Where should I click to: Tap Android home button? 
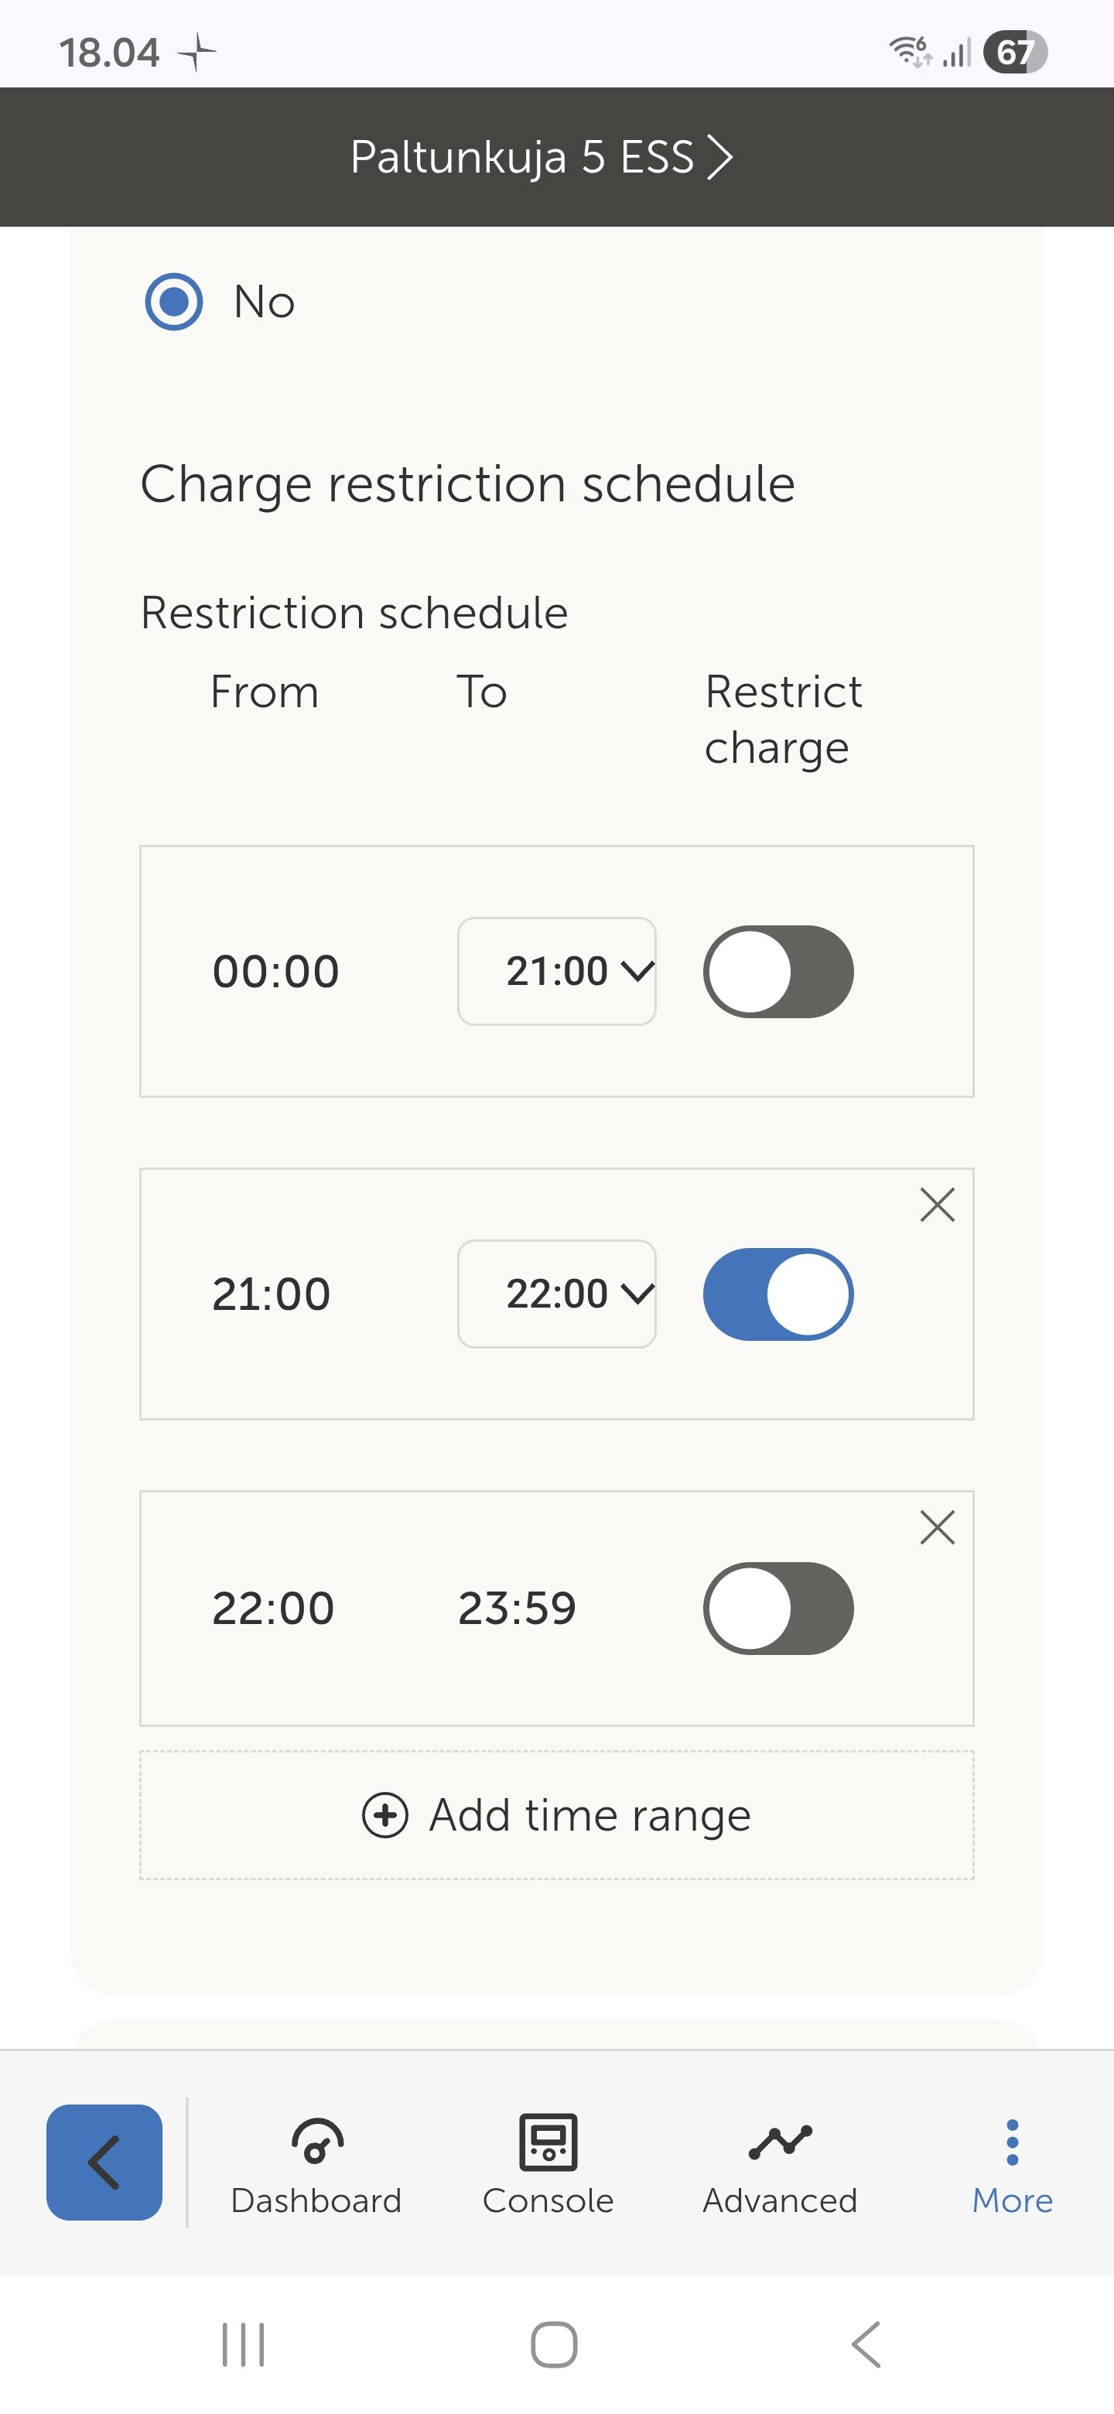554,2344
